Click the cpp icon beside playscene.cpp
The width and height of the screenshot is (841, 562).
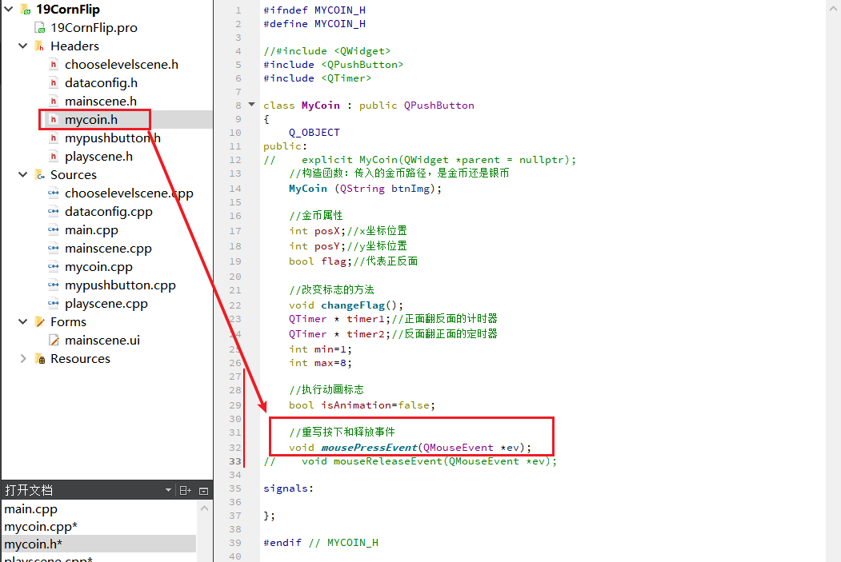pyautogui.click(x=54, y=303)
